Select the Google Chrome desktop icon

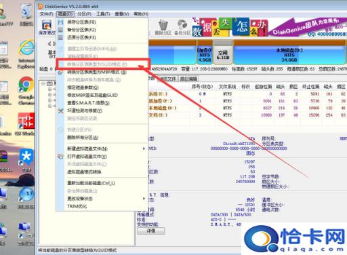pyautogui.click(x=26, y=90)
